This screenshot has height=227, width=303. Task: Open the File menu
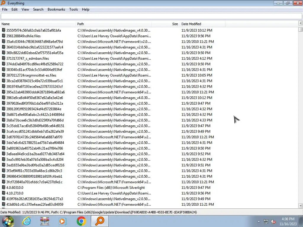[5, 9]
